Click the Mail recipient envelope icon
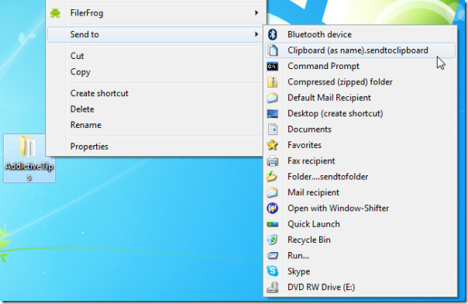 [x=273, y=192]
